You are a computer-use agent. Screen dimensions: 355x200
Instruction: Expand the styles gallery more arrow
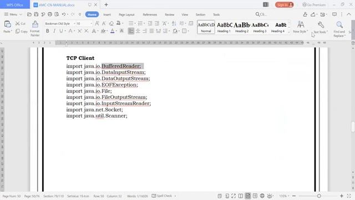point(288,32)
